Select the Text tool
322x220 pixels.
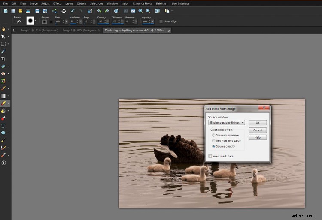click(3, 126)
